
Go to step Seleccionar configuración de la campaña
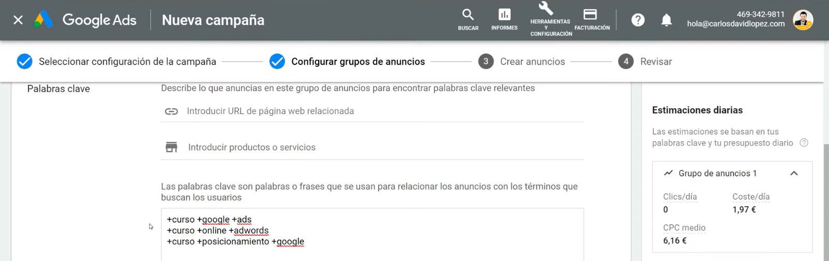(117, 62)
